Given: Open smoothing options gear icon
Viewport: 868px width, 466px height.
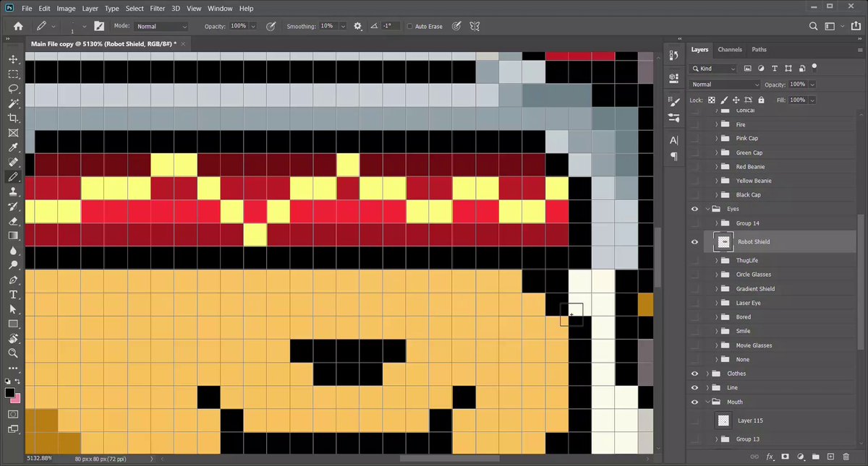Looking at the screenshot, I should [357, 26].
